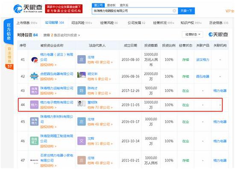Open the 历史对外投资 link

62,35
